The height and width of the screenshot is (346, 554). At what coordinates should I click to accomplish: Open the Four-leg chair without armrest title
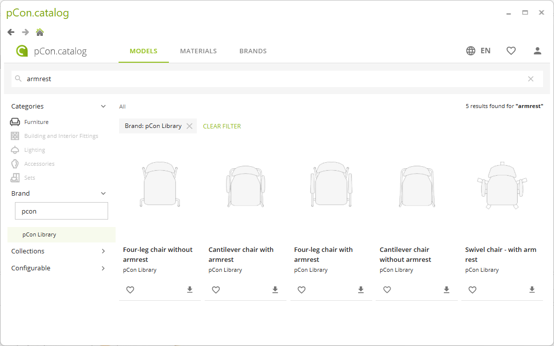tap(157, 254)
